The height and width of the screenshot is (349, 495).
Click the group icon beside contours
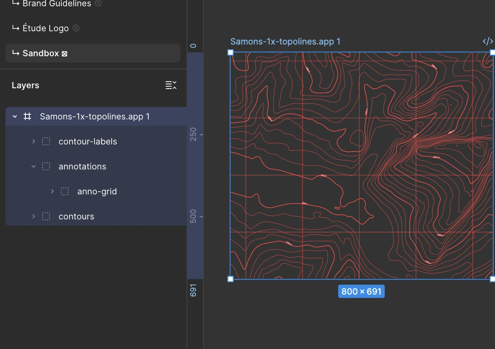pyautogui.click(x=46, y=216)
